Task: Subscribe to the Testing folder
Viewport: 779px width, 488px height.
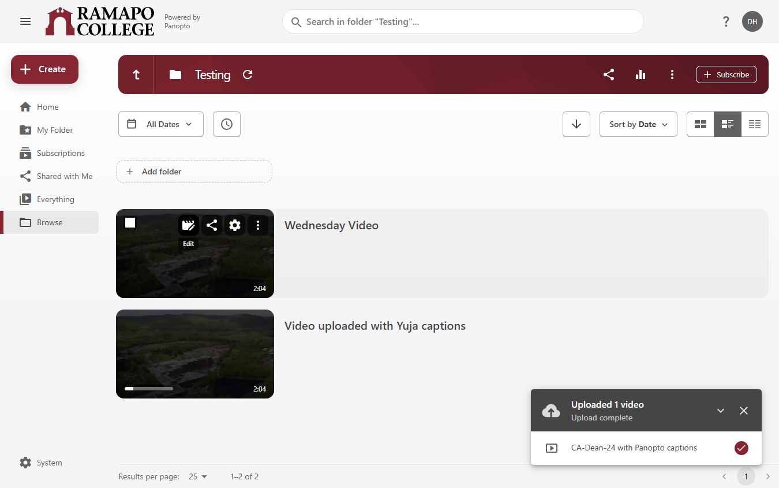Action: coord(726,74)
